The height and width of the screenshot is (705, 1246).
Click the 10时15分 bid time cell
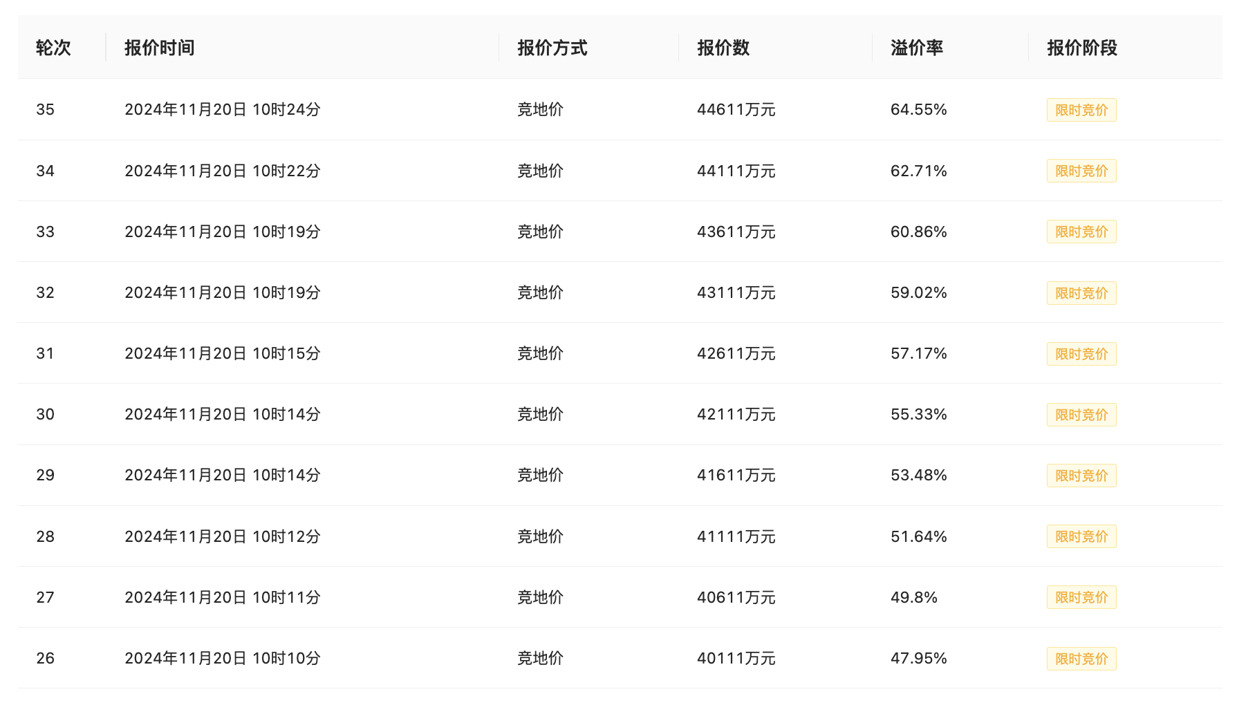223,353
